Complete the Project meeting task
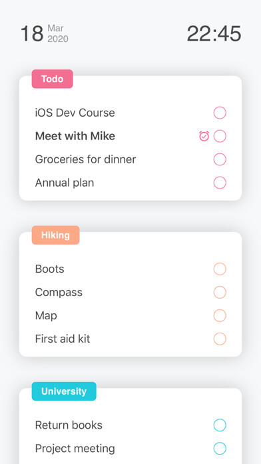Screen dimensions: 261x464 pos(220,448)
